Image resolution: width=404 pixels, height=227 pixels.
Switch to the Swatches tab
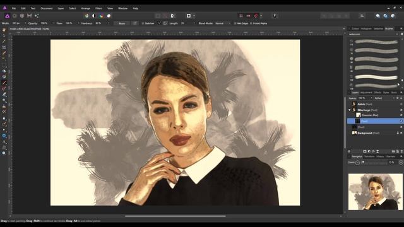coord(378,28)
